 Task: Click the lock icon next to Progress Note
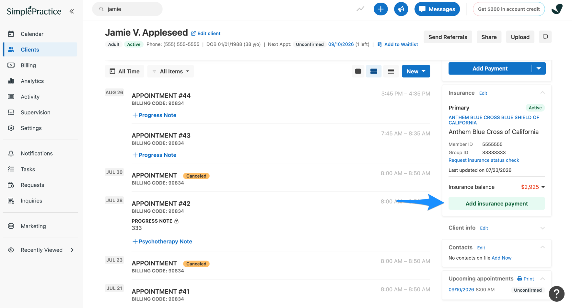pyautogui.click(x=176, y=221)
